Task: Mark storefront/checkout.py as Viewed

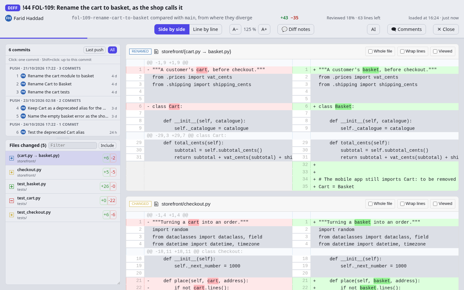Action: pos(435,204)
